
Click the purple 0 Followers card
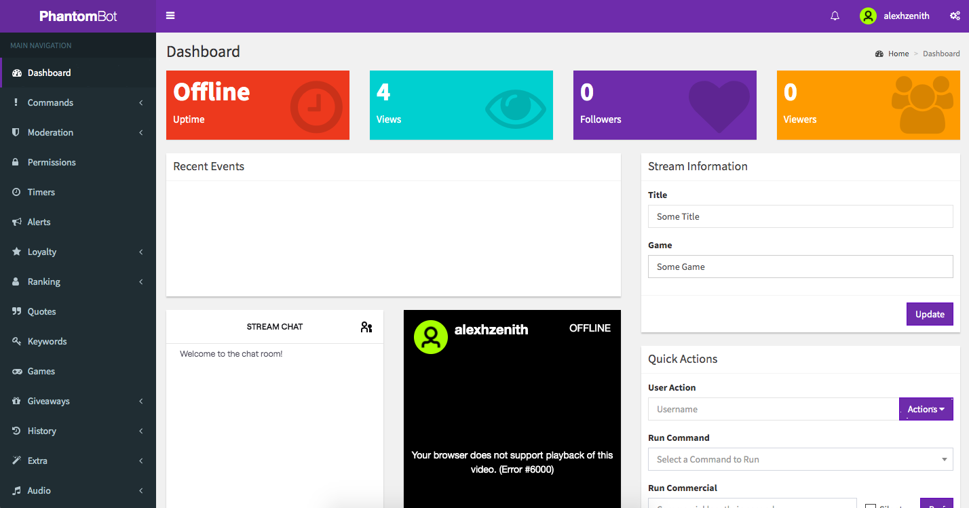pyautogui.click(x=665, y=105)
